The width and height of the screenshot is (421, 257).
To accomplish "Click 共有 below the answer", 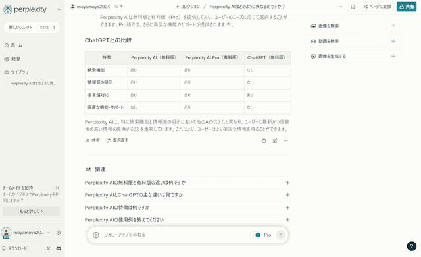I will click(92, 140).
